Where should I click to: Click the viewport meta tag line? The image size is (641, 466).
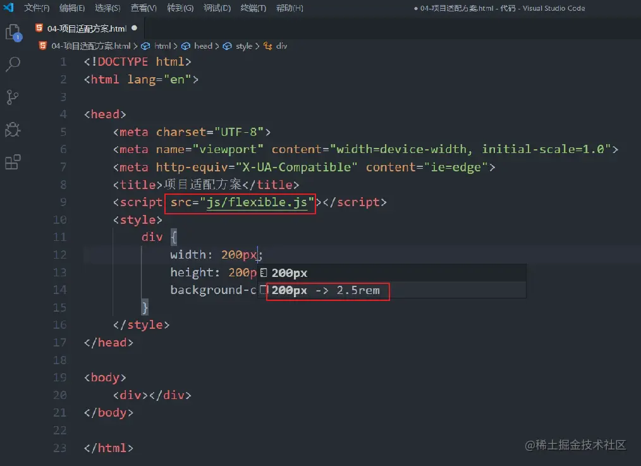point(365,149)
